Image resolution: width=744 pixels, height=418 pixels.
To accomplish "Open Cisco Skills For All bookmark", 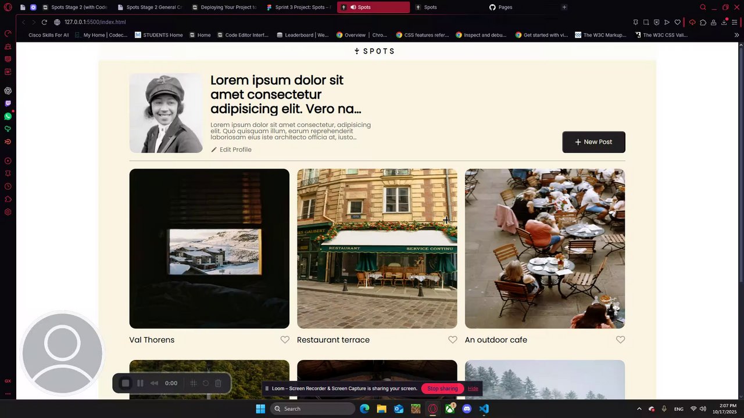I will coord(48,35).
